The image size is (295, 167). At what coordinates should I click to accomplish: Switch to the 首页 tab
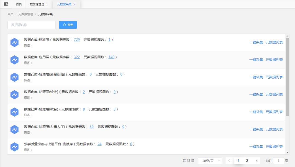(x=19, y=4)
